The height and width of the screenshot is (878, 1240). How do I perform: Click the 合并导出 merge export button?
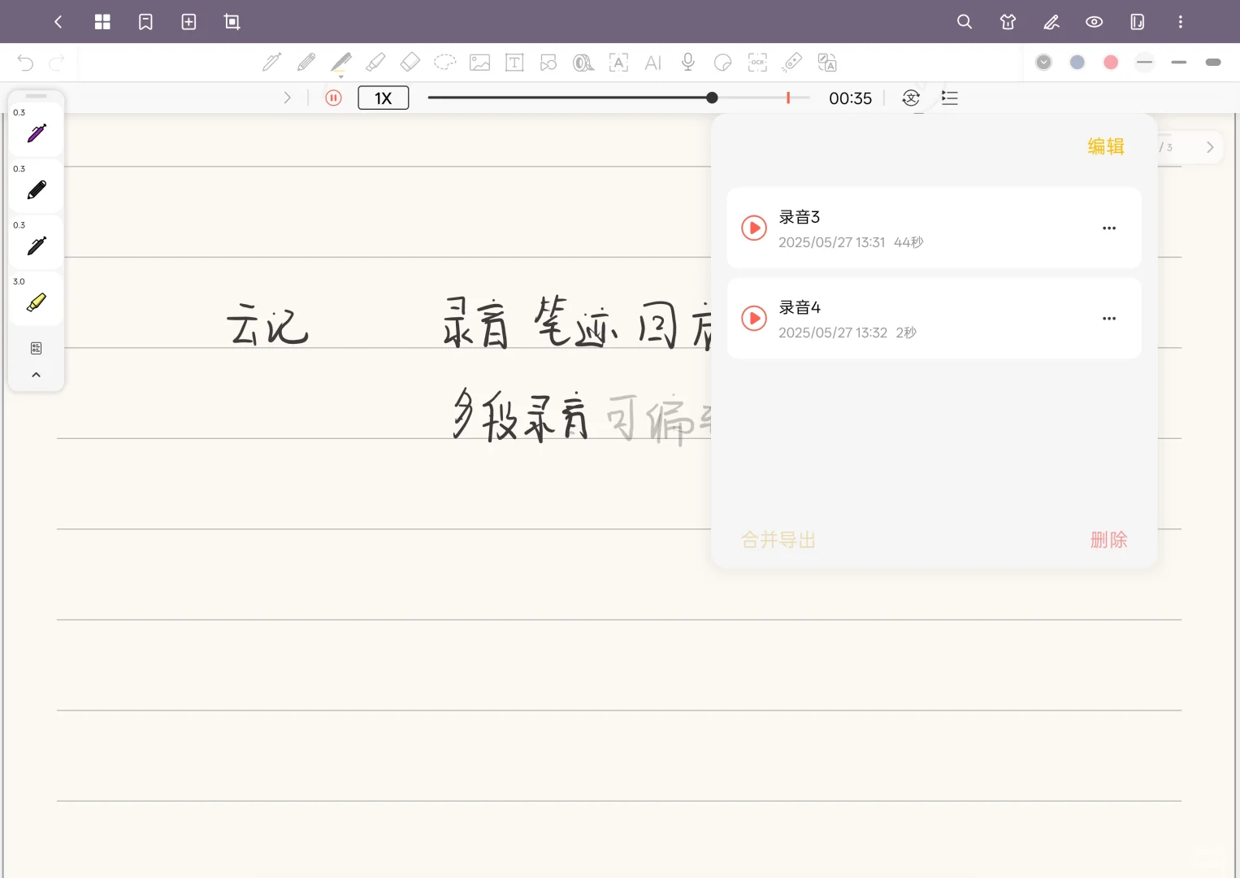point(778,540)
